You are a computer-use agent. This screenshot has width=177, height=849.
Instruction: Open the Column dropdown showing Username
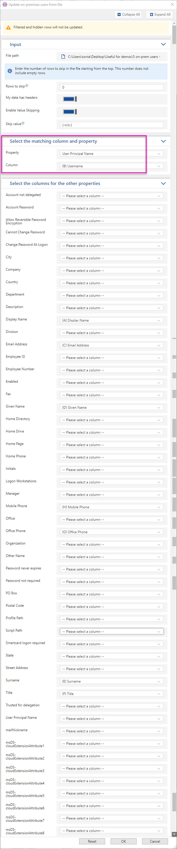[x=111, y=166]
